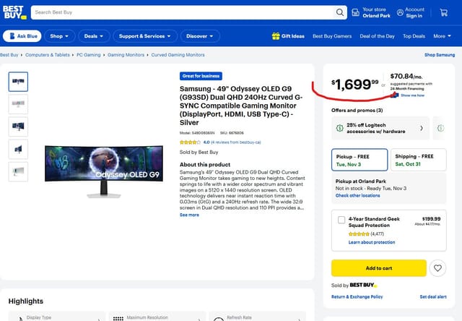
Task: Select the fourth product thumbnail
Action: [18, 149]
